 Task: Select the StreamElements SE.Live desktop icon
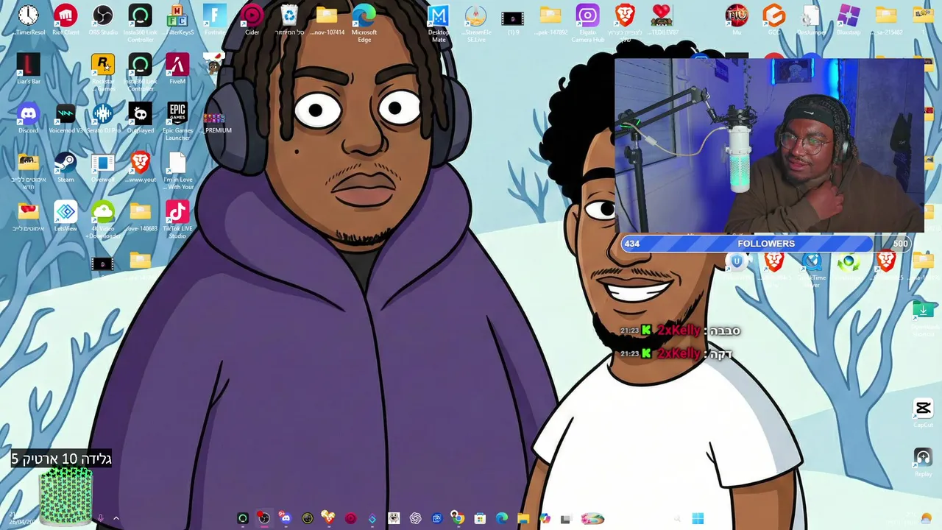(x=475, y=23)
